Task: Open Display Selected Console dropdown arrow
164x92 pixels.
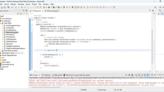Action: tap(157, 75)
